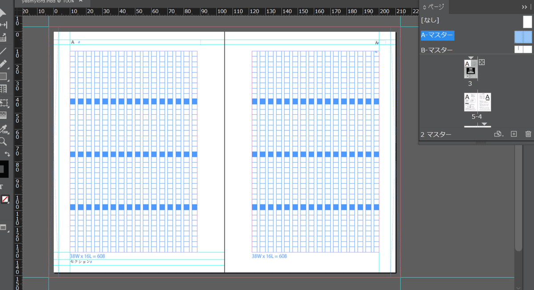Click the page number label 3
534x290 pixels.
point(470,84)
